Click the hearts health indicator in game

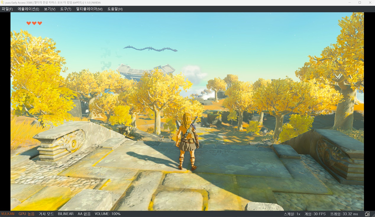[x=34, y=23]
